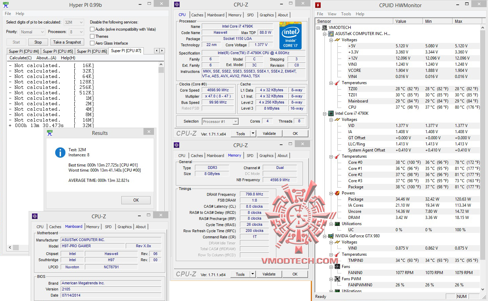Viewport: 488px width, 301px height.
Task: Open the Selection Processor #1 dropdown
Action: pos(220,122)
